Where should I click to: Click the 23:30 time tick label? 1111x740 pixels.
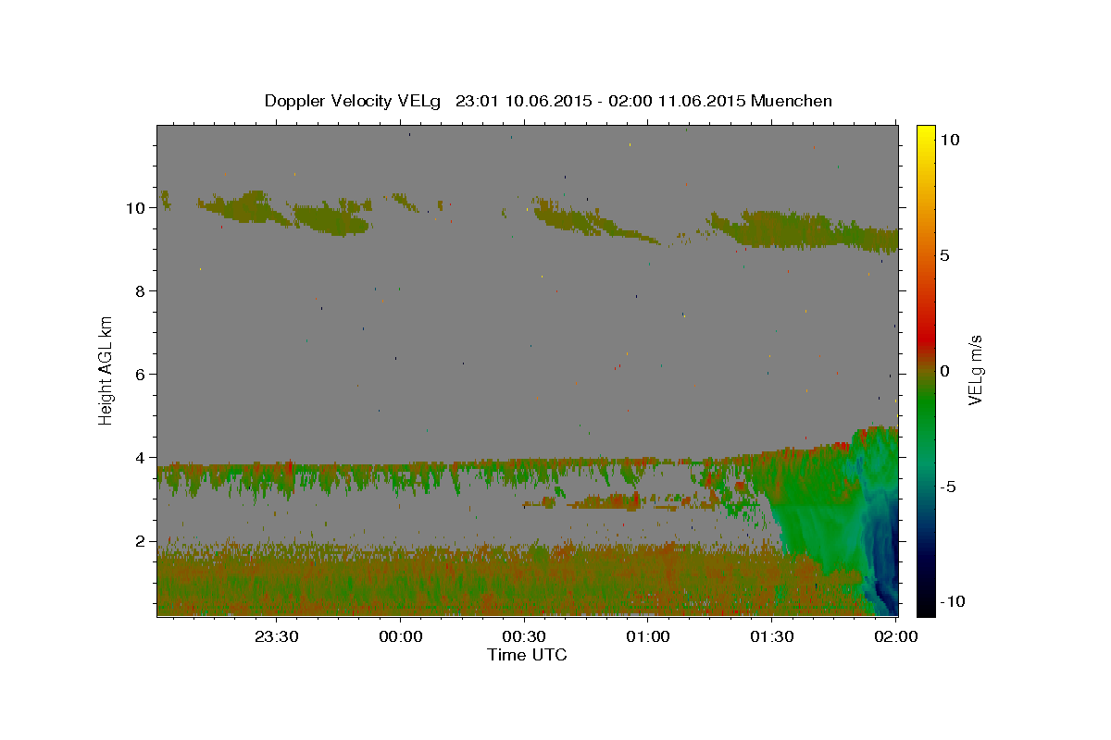point(277,636)
